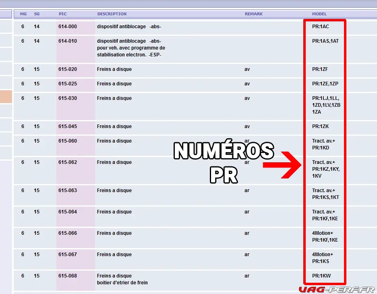Click model cell PR:1AC

click(321, 27)
